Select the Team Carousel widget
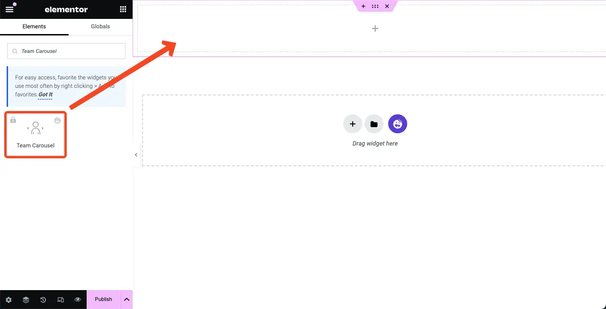The height and width of the screenshot is (309, 606). click(36, 135)
